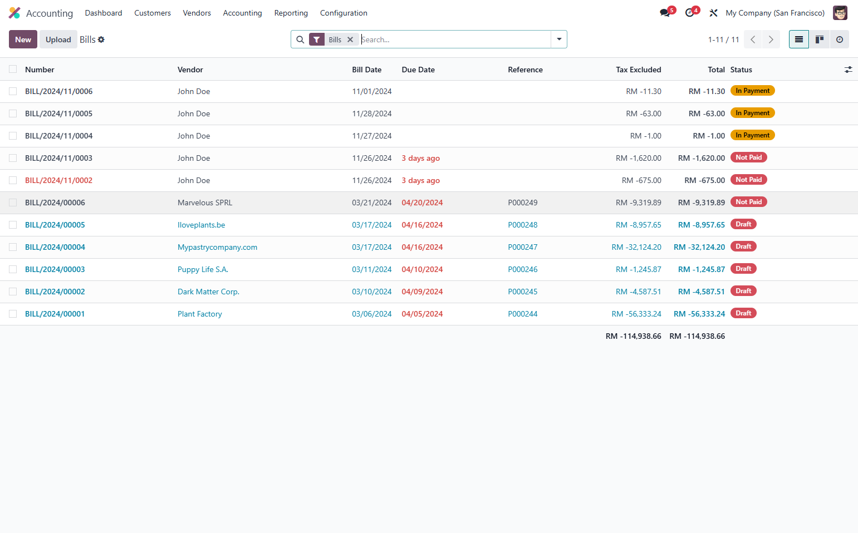
Task: Click In Payment badge for BILL/2024/11/0006
Action: (x=752, y=91)
